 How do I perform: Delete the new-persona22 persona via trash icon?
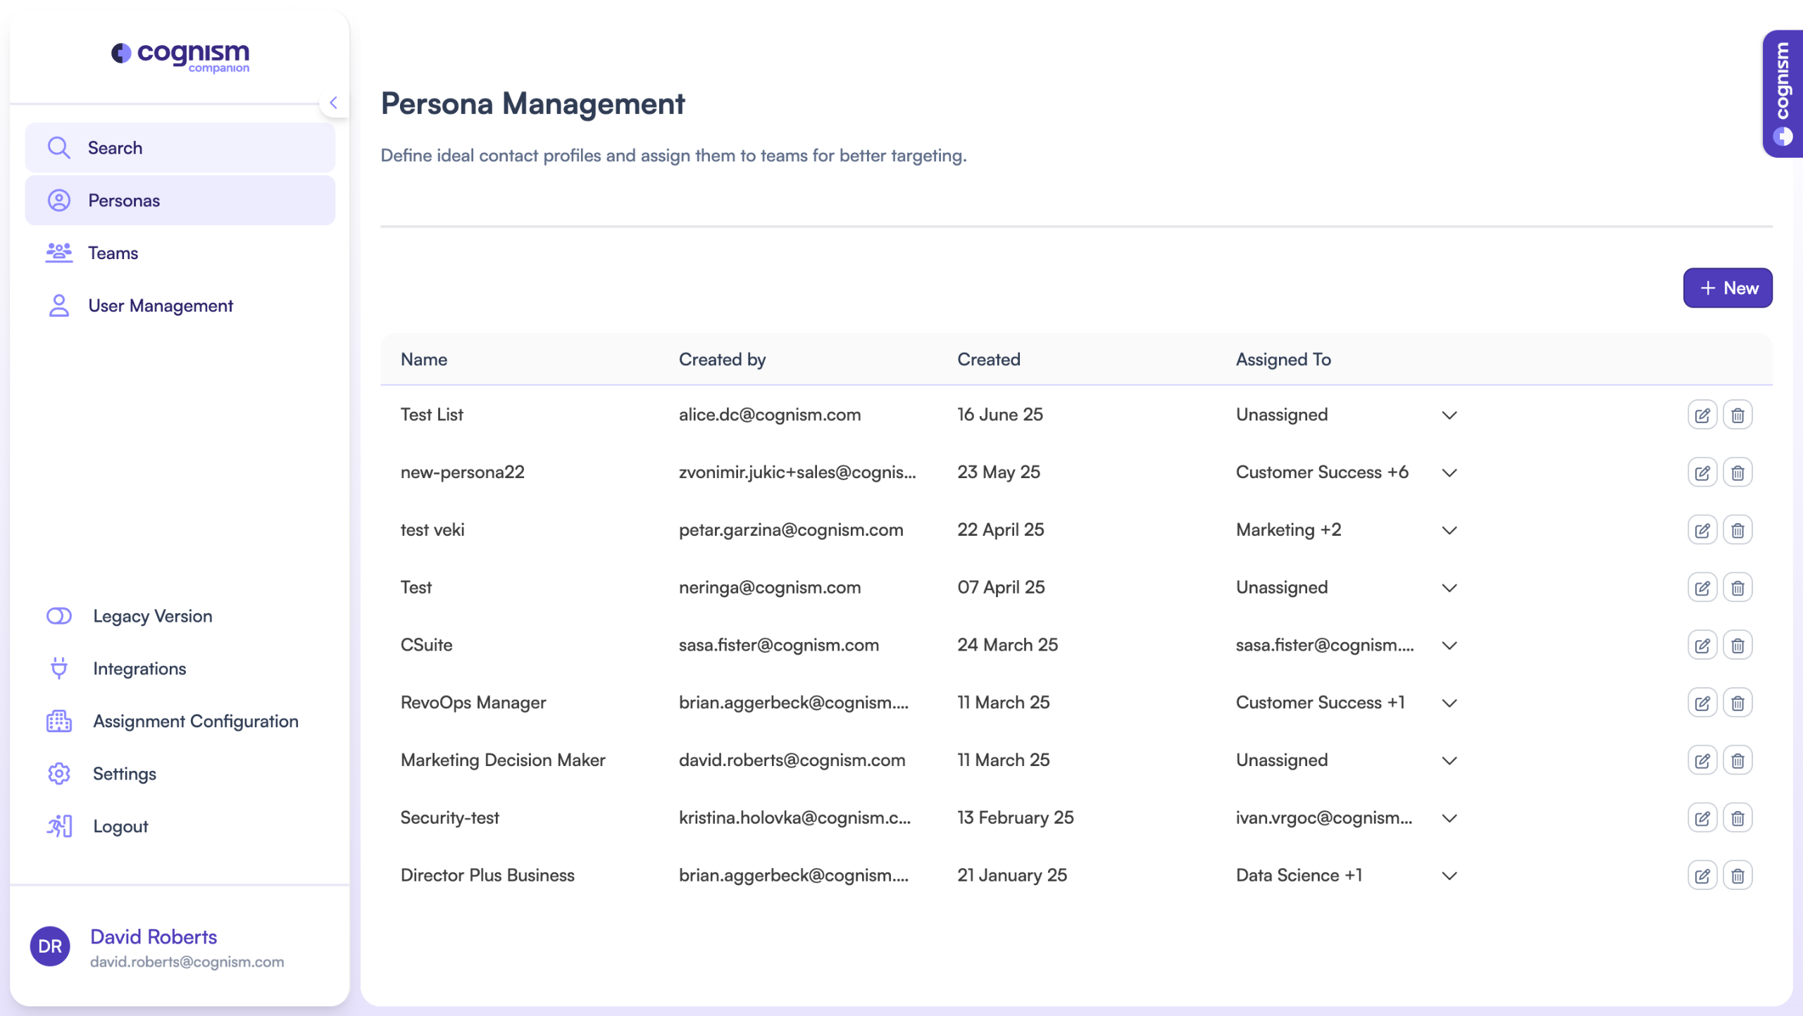[x=1737, y=473]
